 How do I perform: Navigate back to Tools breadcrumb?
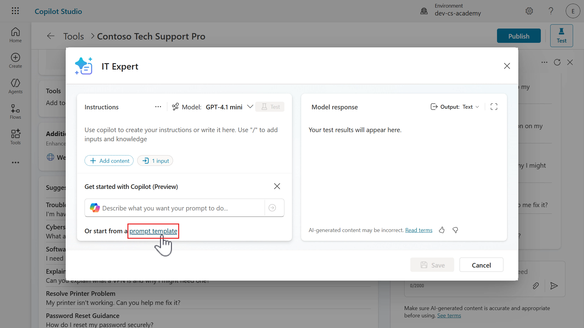pos(74,36)
